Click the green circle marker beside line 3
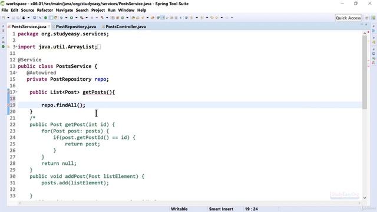Image resolution: width=377 pixels, height=212 pixels. 3,47
